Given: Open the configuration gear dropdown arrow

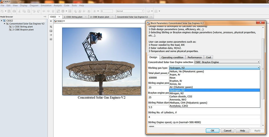Looking at the screenshot, I should point(66,11).
